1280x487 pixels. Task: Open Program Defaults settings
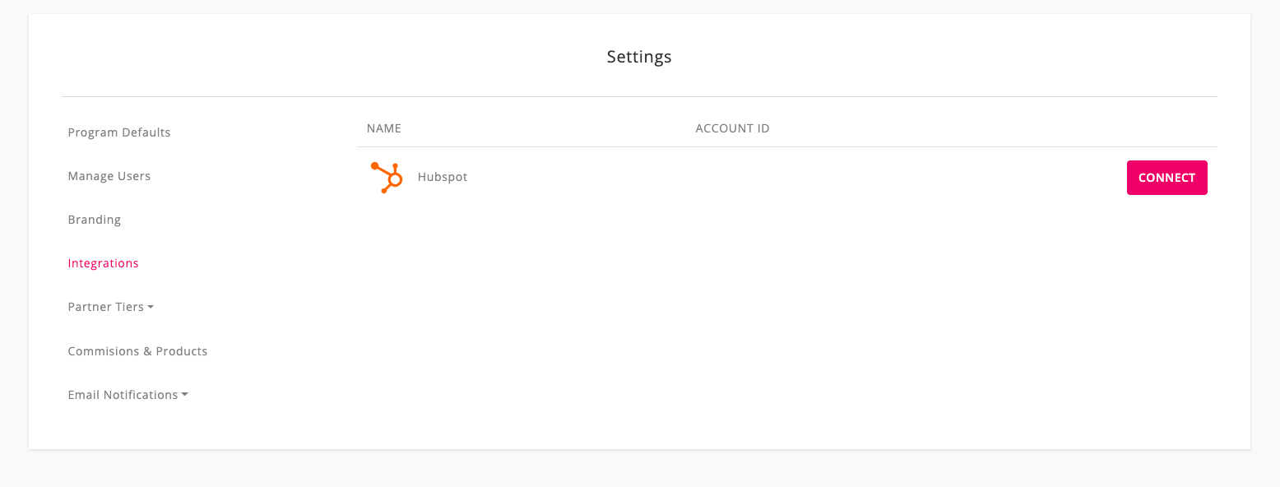click(119, 132)
